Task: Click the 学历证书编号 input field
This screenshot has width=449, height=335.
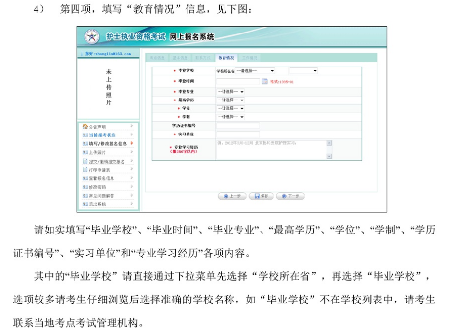Action: [x=237, y=126]
